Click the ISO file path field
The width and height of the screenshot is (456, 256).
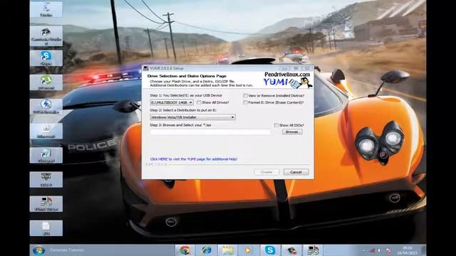pyautogui.click(x=211, y=132)
